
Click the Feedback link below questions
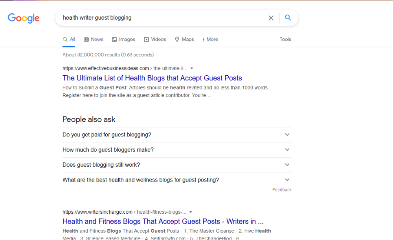282,190
